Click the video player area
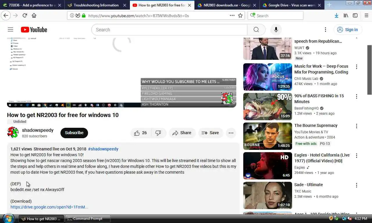The image size is (372, 223). (x=121, y=73)
